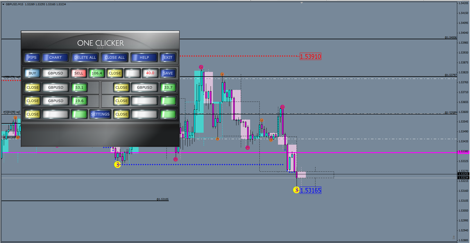The width and height of the screenshot is (470, 243).
Task: Open HELP in One Clicker panel
Action: tap(144, 57)
